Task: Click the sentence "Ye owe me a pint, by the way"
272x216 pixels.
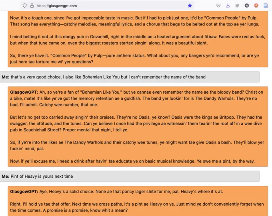Action: 226,161
